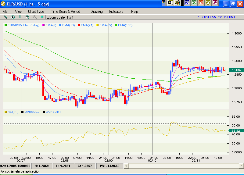The width and height of the screenshot is (244, 175).
Task: Click the green EMA(100) legend color square
Action: click(x=116, y=25)
